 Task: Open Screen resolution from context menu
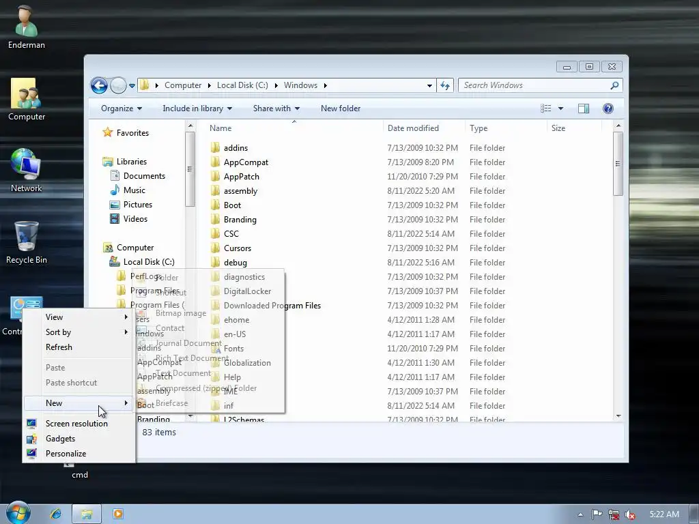coord(78,423)
